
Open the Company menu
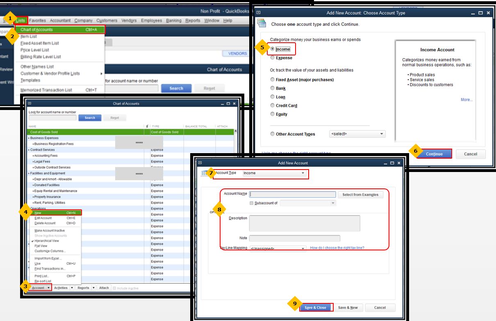84,21
